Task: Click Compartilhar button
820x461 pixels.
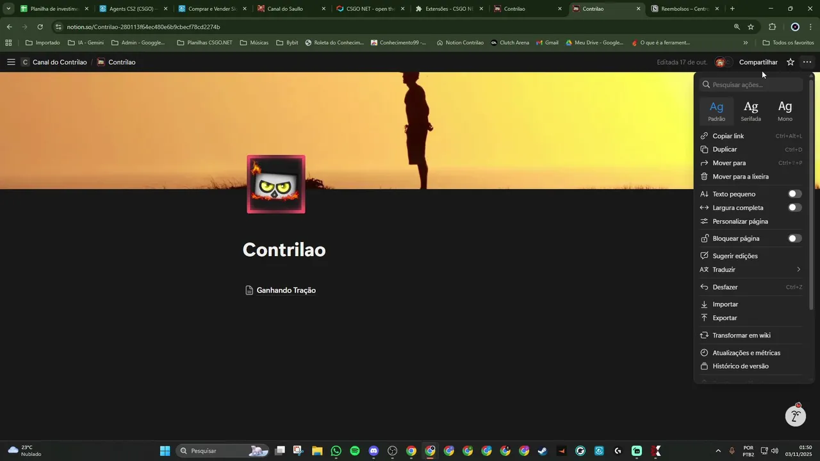Action: pyautogui.click(x=758, y=62)
